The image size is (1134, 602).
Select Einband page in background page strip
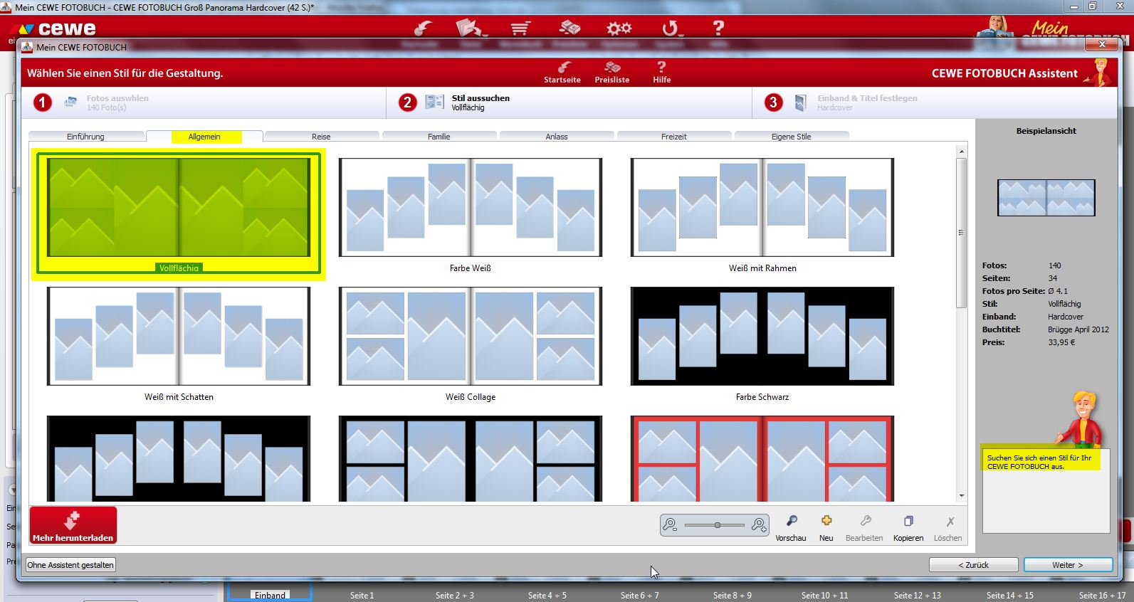(x=270, y=595)
